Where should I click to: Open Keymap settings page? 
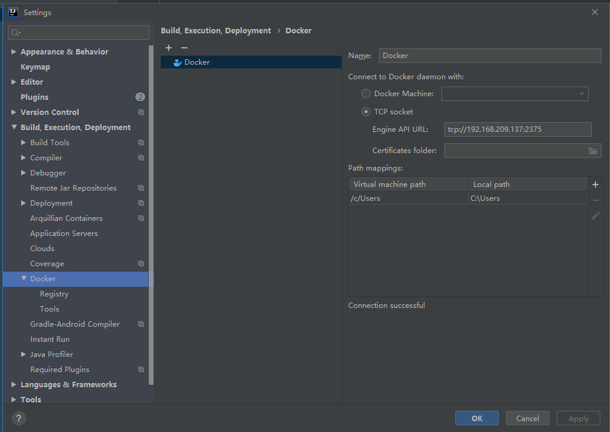(x=36, y=67)
